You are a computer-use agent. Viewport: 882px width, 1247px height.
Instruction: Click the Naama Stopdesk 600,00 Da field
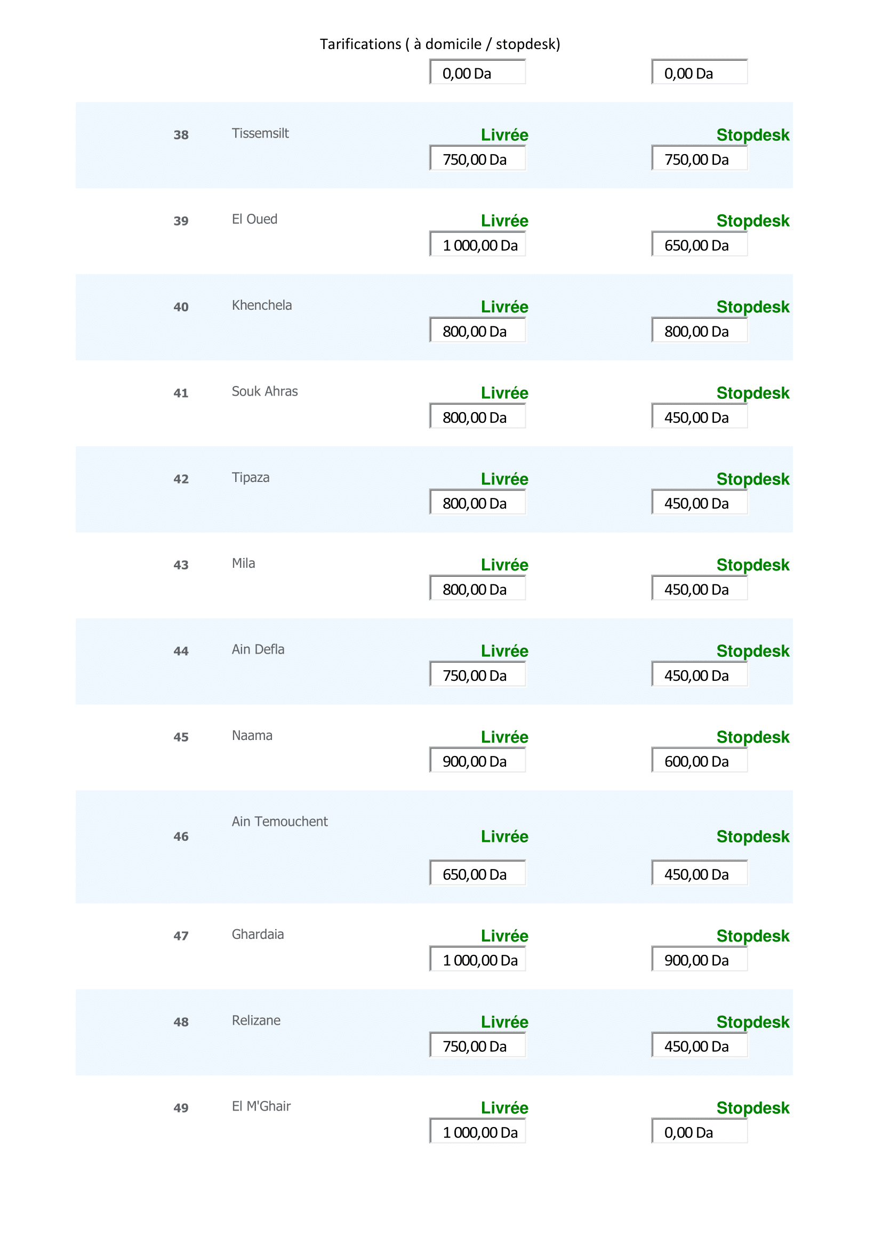tap(699, 760)
